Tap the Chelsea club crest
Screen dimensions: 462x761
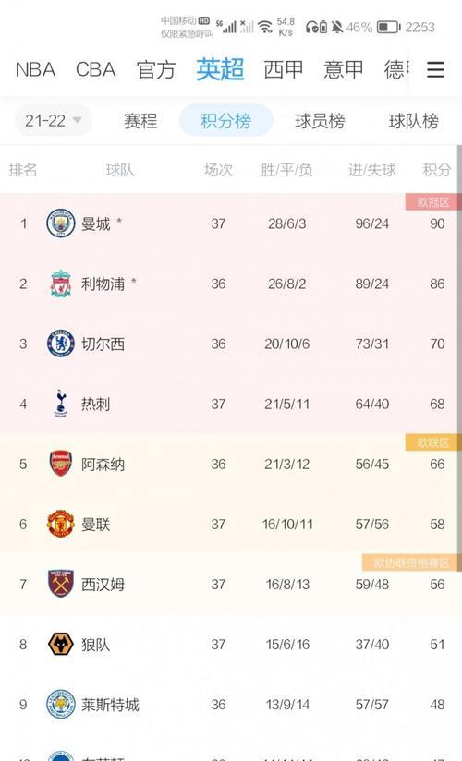pos(61,344)
